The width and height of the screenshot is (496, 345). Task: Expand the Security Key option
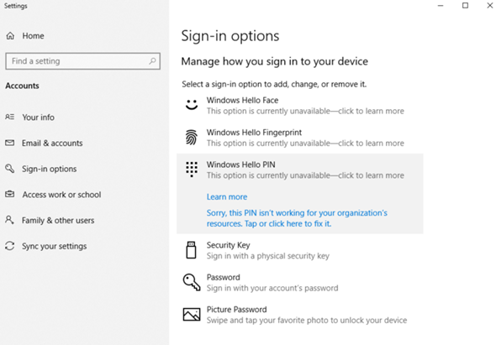pos(300,250)
